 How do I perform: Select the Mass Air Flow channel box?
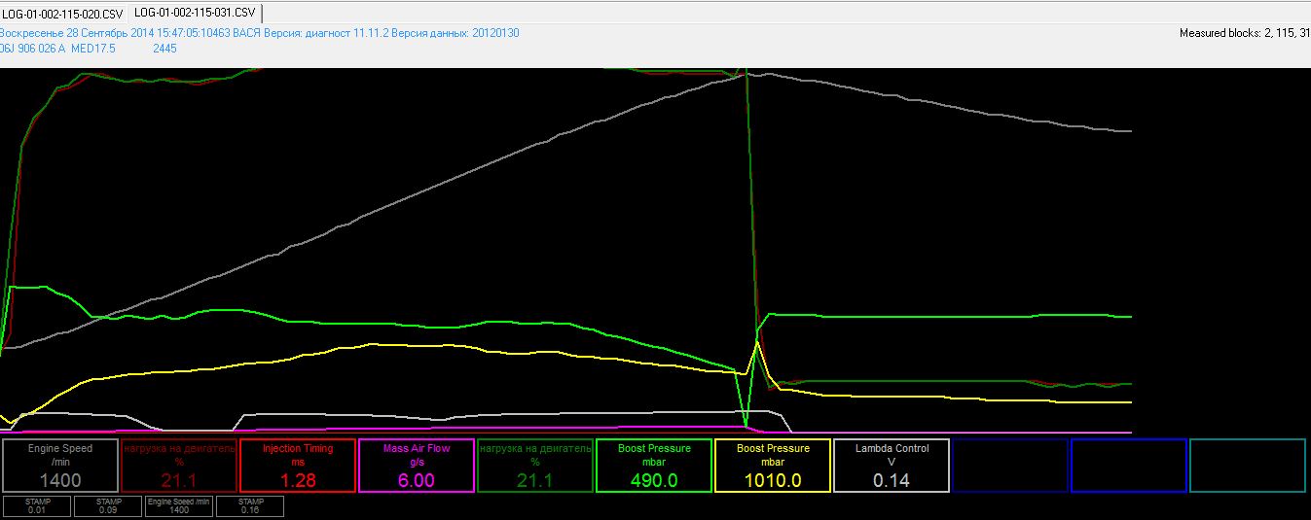tap(417, 466)
